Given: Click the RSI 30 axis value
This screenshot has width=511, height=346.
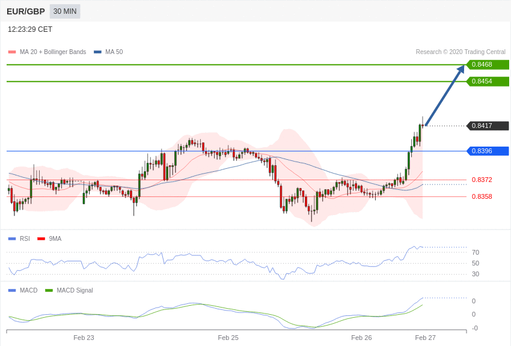Looking at the screenshot, I should point(476,275).
